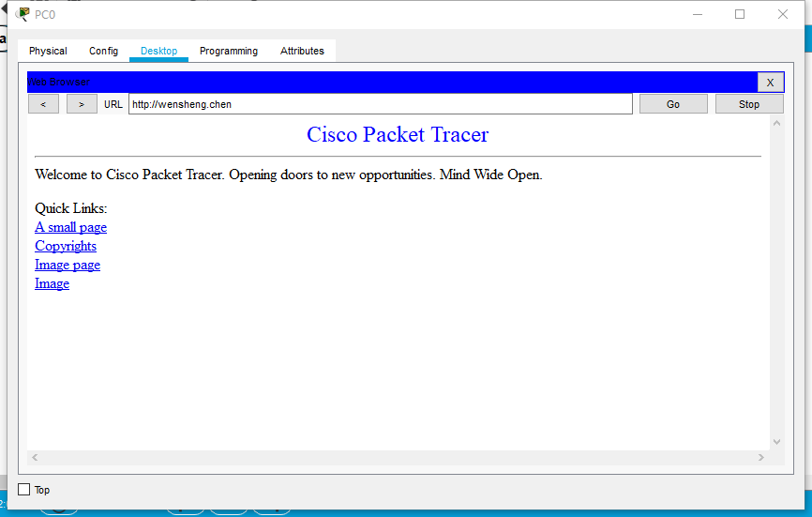
Task: Open the 'A small page' link
Action: point(71,227)
